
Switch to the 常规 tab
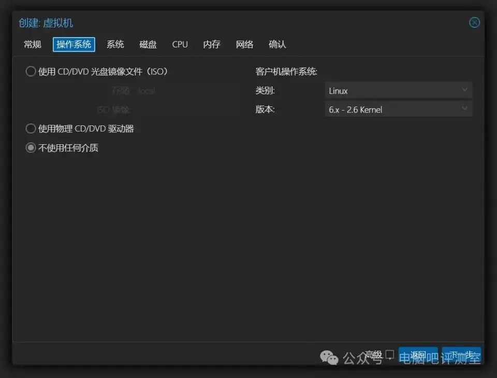pos(33,45)
